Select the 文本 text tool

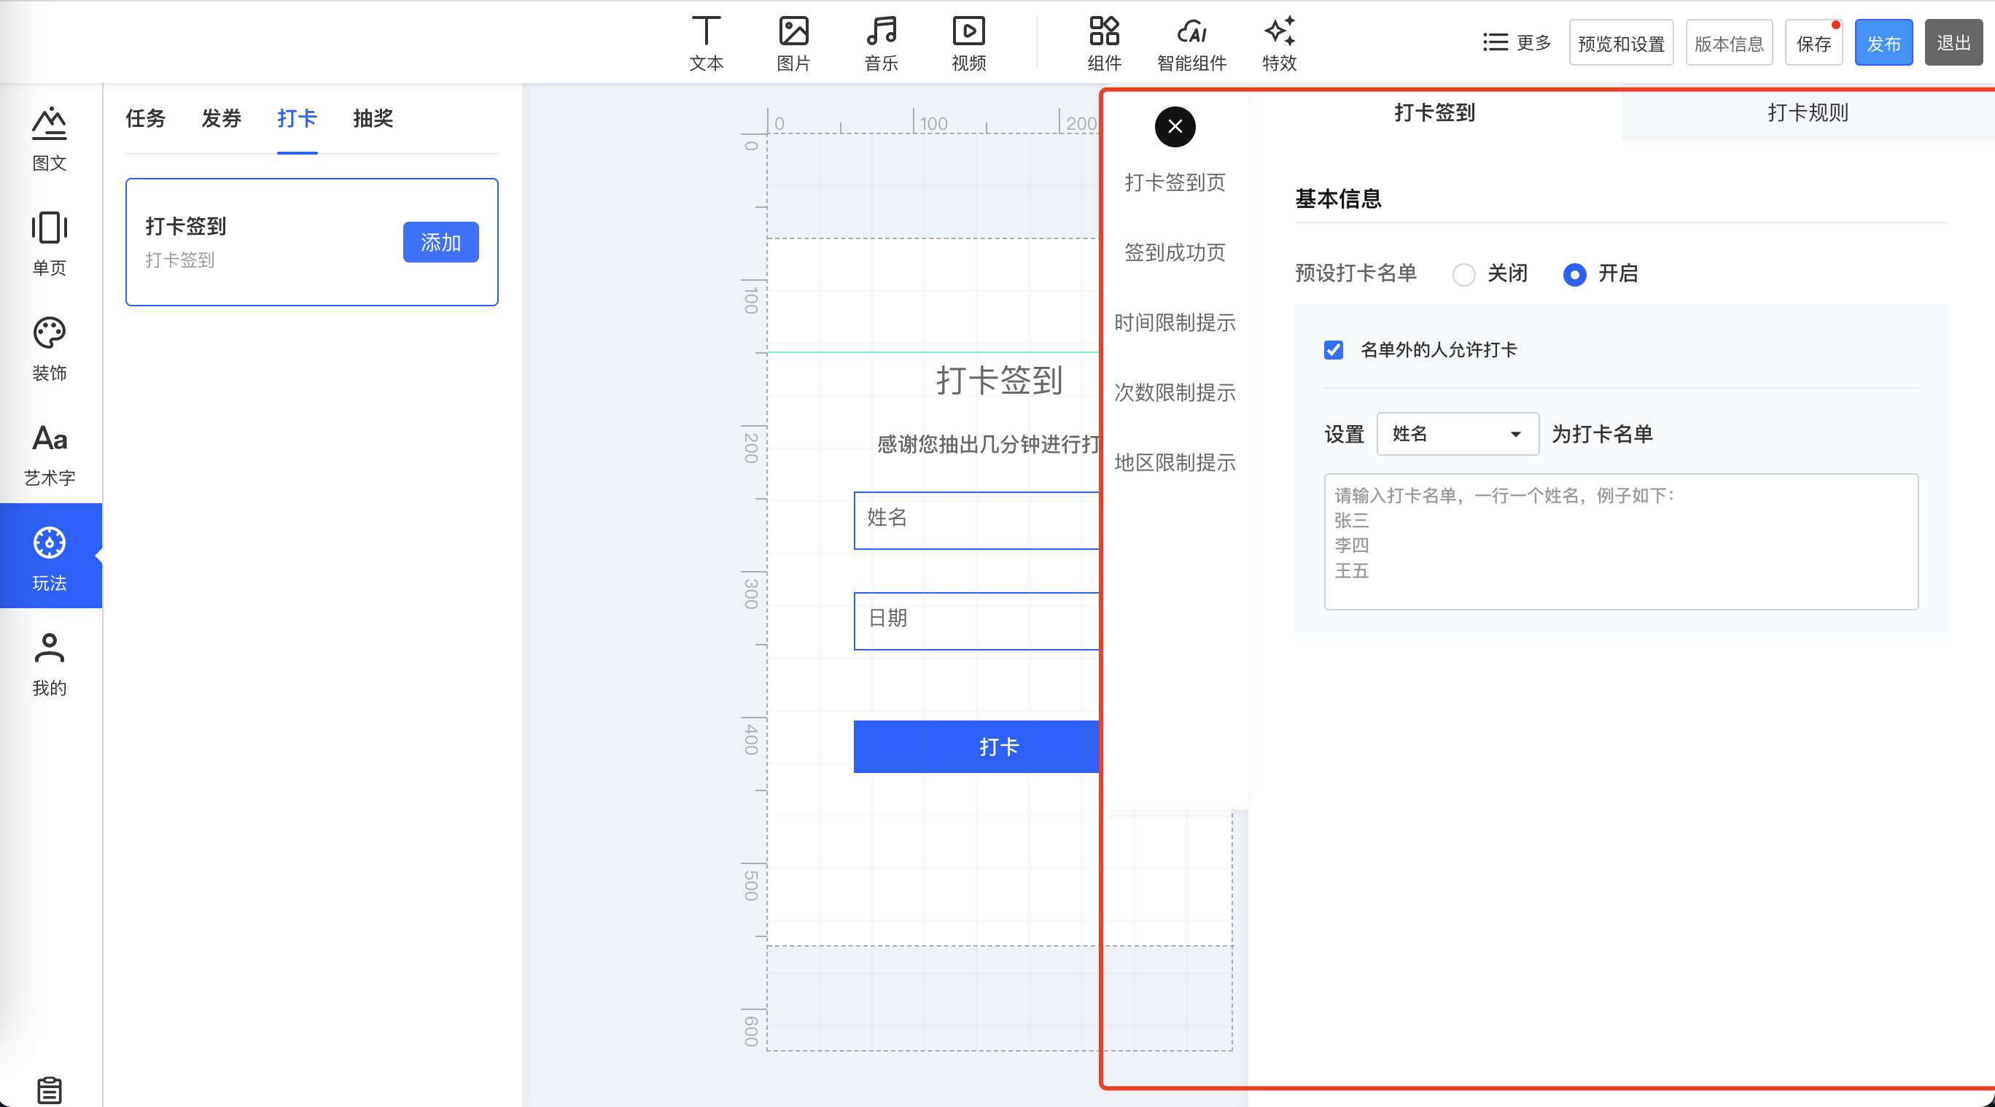[706, 43]
